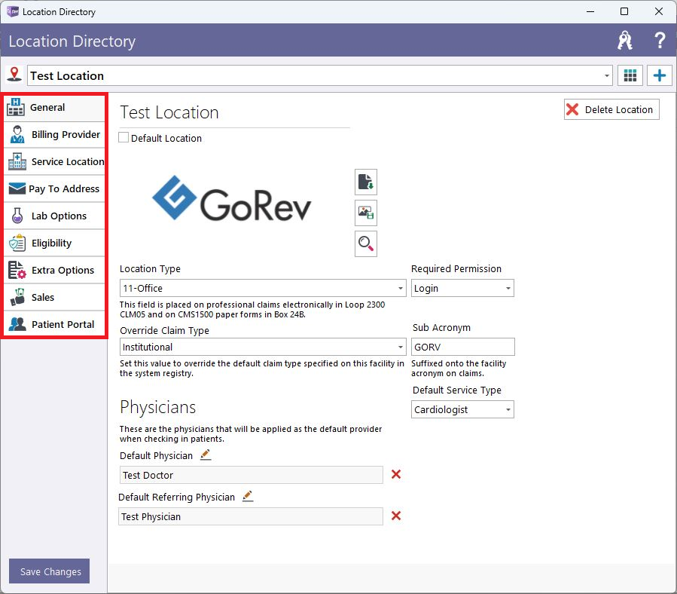Select the Sales tab
The image size is (677, 594).
click(x=55, y=298)
